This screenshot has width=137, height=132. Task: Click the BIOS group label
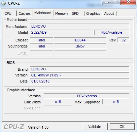click(x=11, y=63)
